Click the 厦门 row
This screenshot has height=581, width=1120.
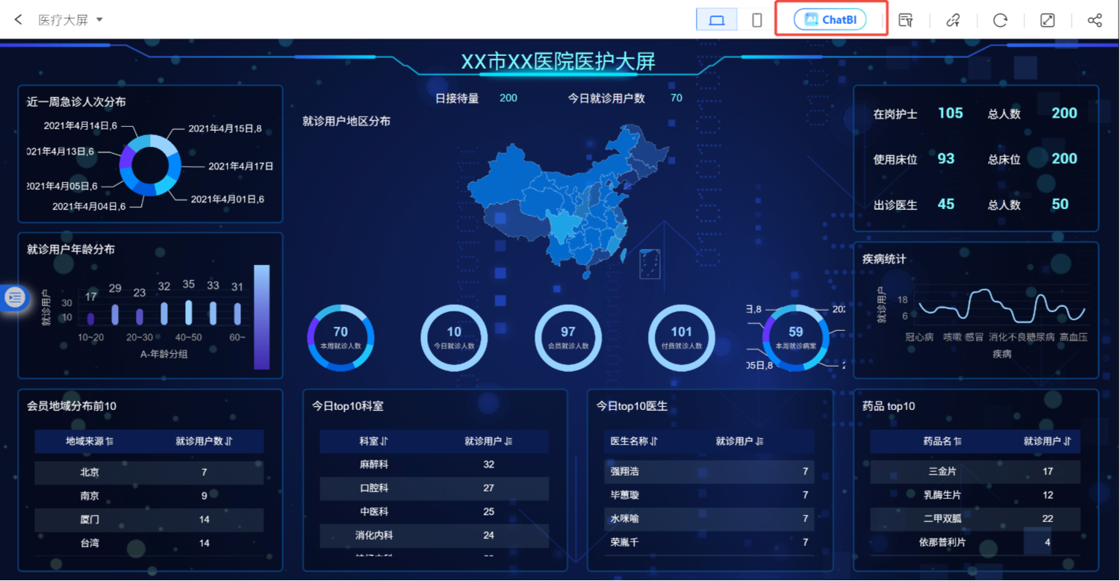[x=149, y=520]
